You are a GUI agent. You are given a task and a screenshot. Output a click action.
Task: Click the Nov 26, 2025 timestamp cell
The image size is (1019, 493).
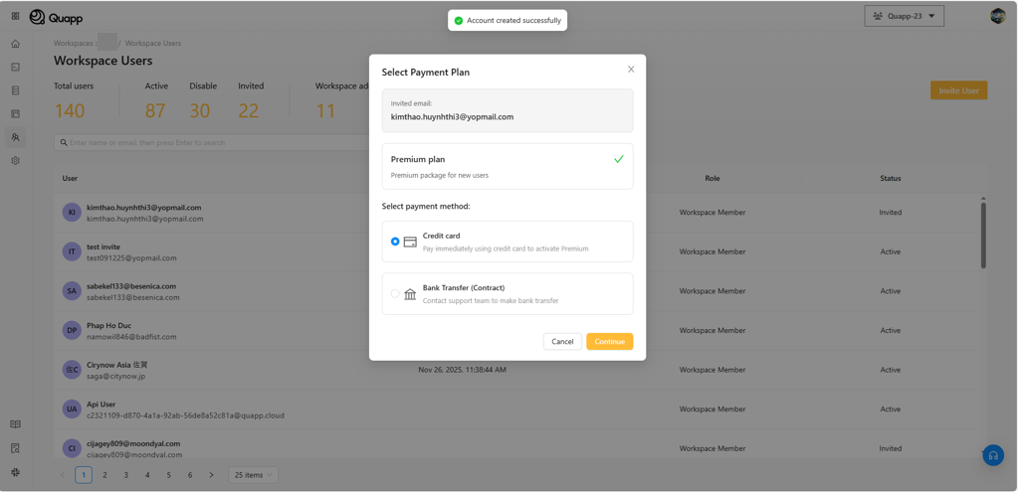coord(462,370)
